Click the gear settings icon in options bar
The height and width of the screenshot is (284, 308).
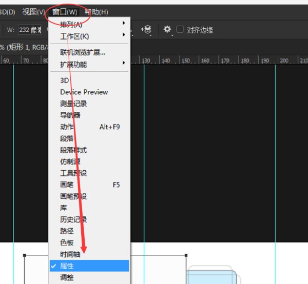point(167,30)
